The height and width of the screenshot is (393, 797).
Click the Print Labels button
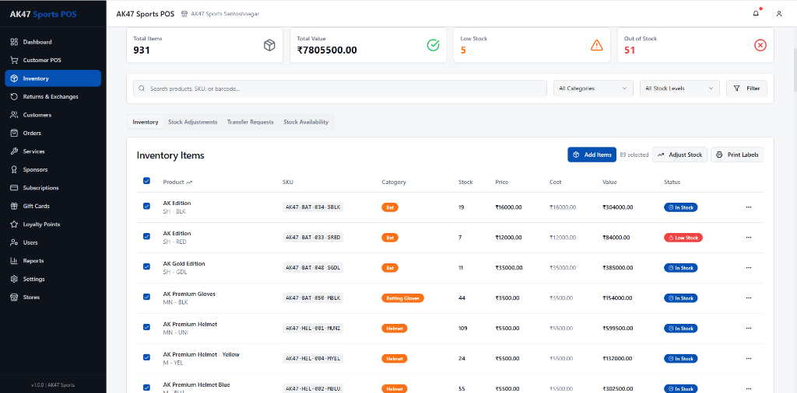(737, 155)
